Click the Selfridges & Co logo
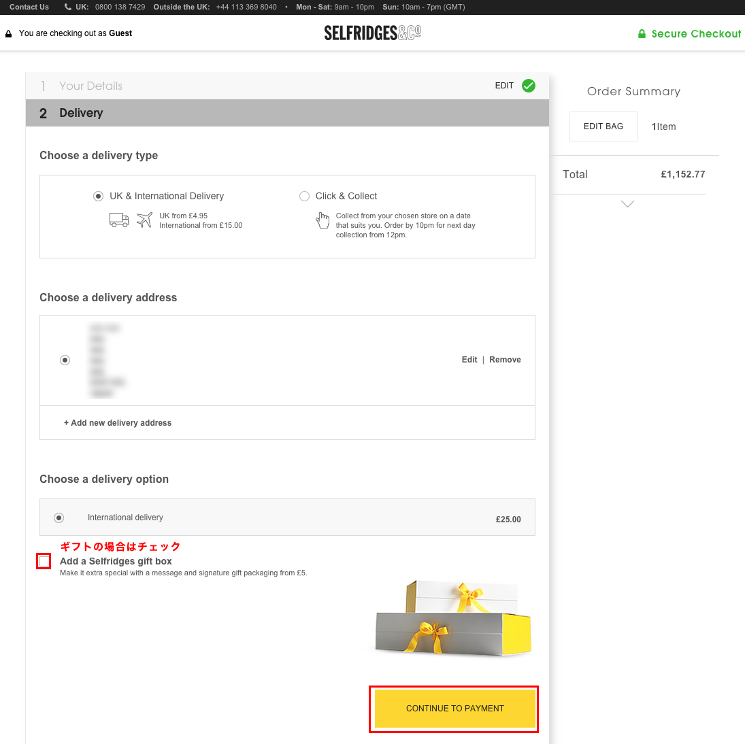The height and width of the screenshot is (744, 745). pyautogui.click(x=373, y=33)
